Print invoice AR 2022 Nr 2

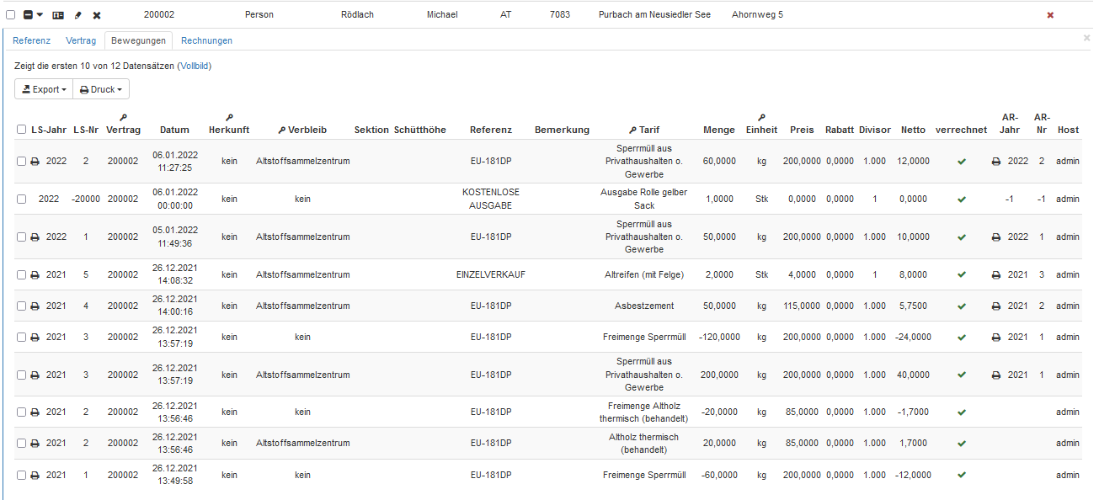coord(996,162)
